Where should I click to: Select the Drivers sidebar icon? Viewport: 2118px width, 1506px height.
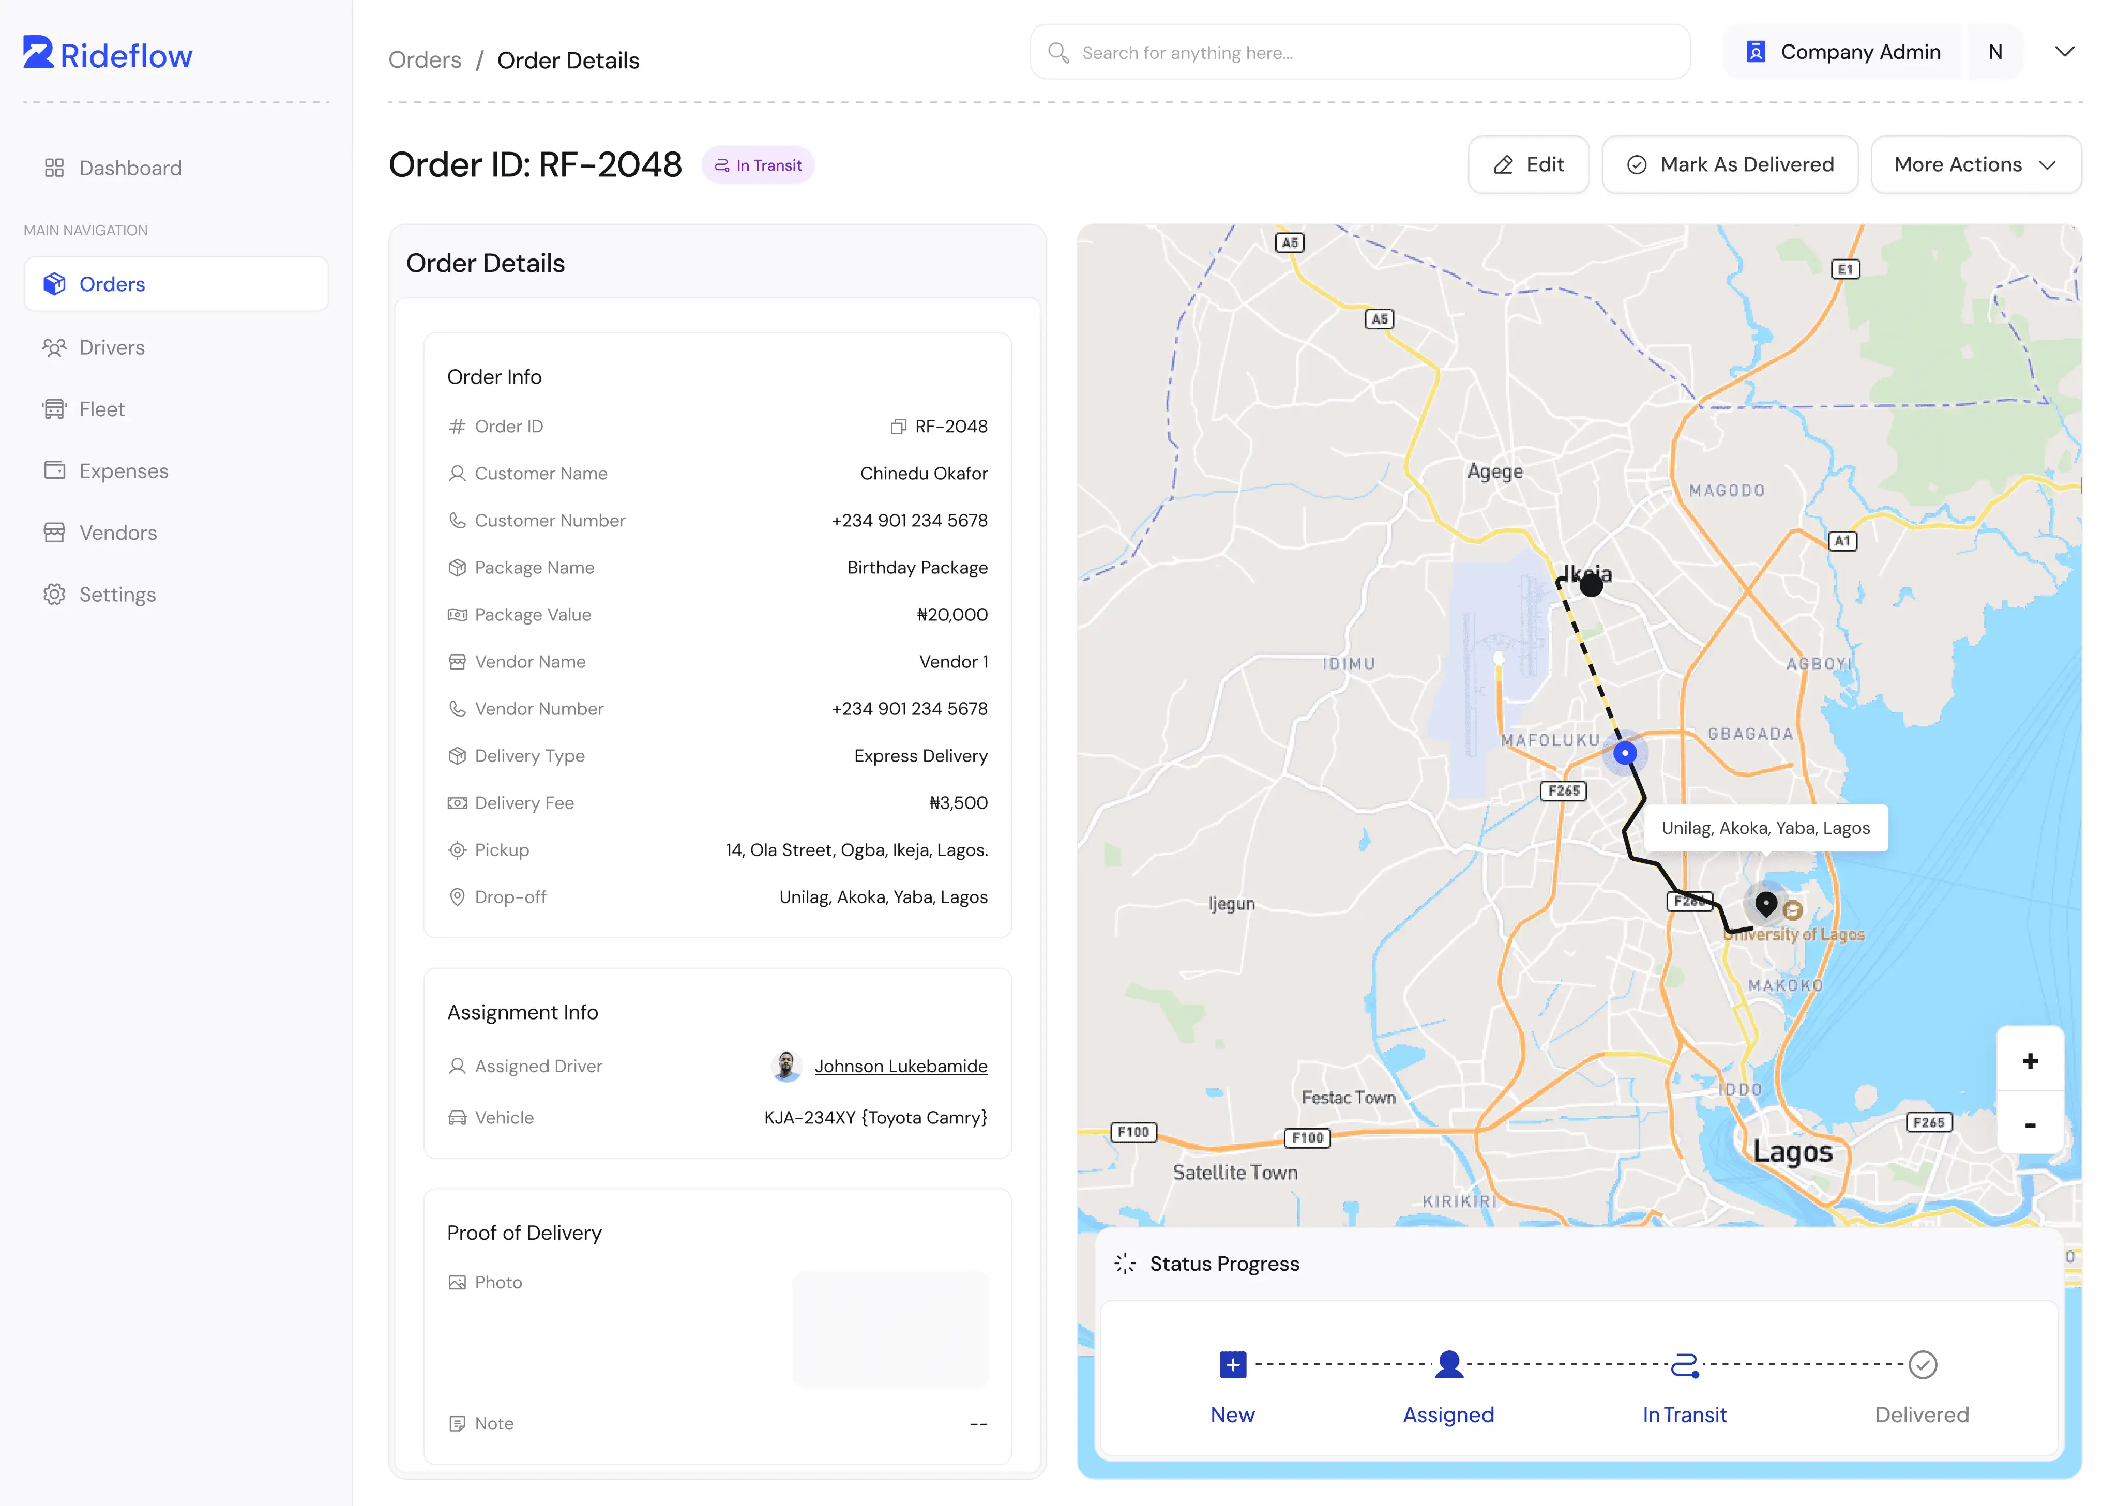[x=55, y=347]
